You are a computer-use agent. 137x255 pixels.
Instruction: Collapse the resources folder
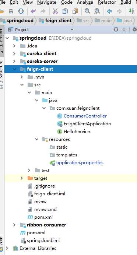(37, 139)
